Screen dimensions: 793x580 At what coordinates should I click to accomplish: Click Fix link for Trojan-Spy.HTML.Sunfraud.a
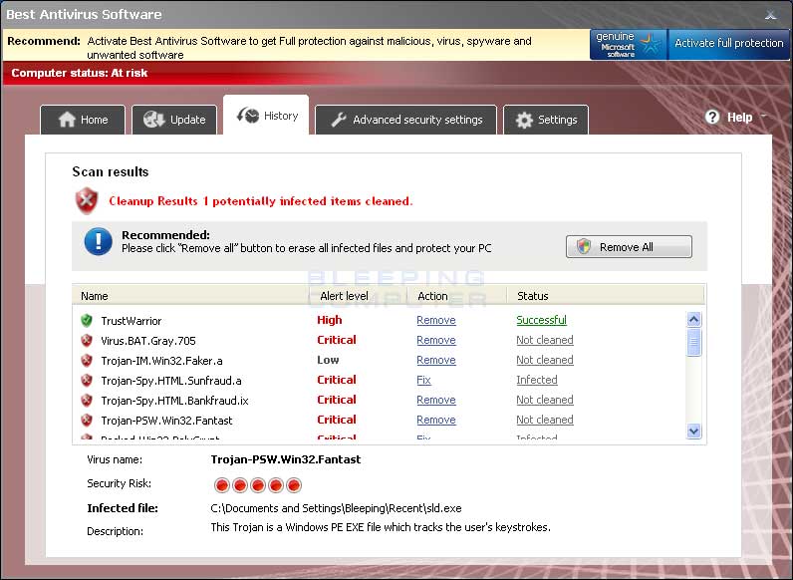pyautogui.click(x=423, y=380)
